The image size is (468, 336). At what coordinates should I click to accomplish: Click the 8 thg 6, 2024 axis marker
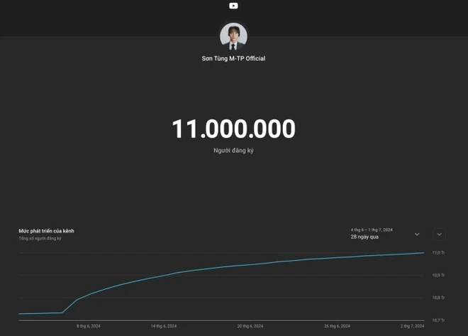tap(89, 326)
